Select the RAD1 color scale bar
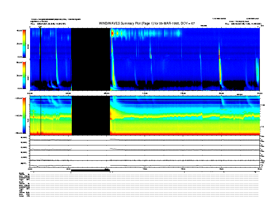 coord(24,75)
